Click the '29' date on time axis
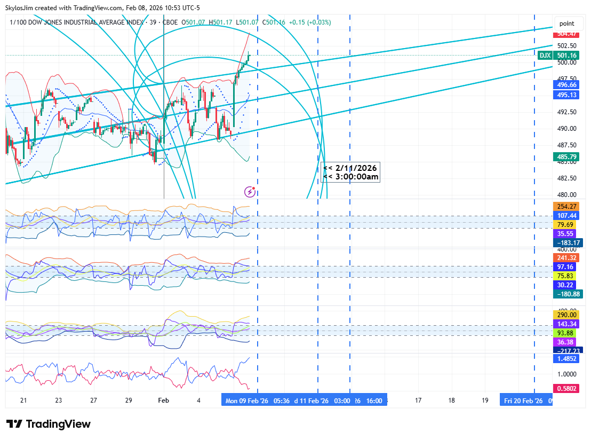The width and height of the screenshot is (591, 440). coord(129,400)
